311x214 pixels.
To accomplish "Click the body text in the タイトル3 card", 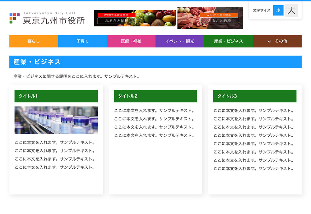I will pyautogui.click(x=253, y=139).
